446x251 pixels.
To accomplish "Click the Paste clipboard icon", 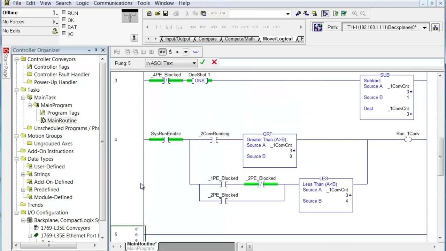I will 203,14.
